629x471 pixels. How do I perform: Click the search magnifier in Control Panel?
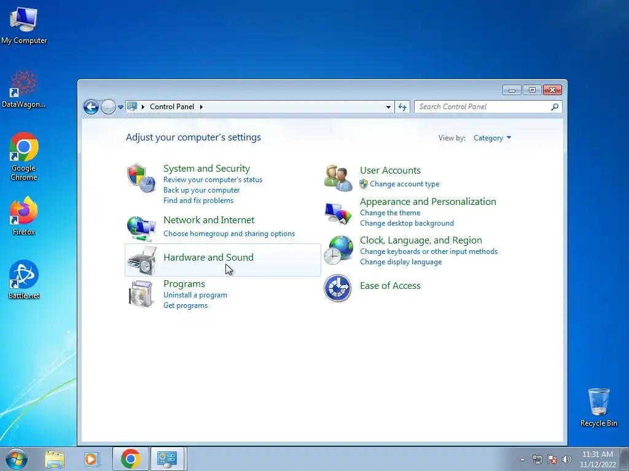pos(555,107)
